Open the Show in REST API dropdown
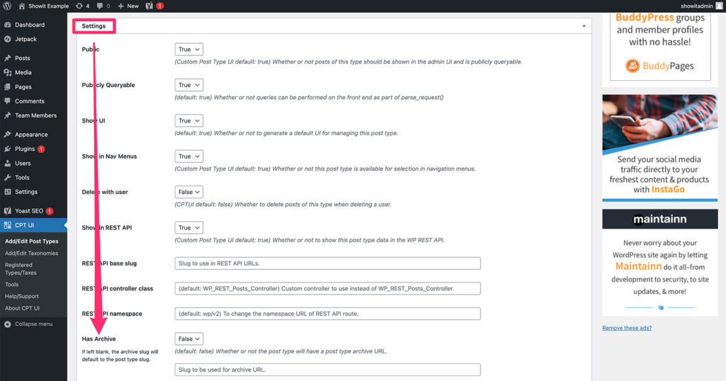 click(189, 227)
